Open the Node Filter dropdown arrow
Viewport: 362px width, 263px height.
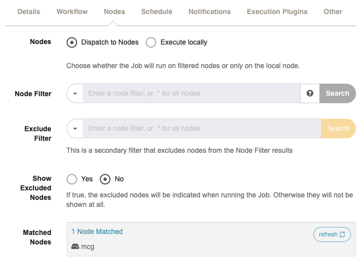(75, 94)
